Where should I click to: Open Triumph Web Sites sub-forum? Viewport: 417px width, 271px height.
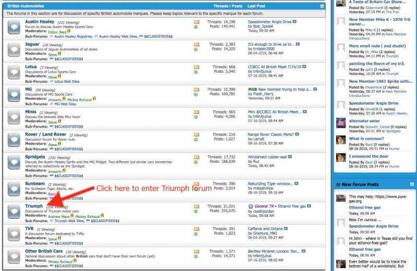tap(69, 221)
